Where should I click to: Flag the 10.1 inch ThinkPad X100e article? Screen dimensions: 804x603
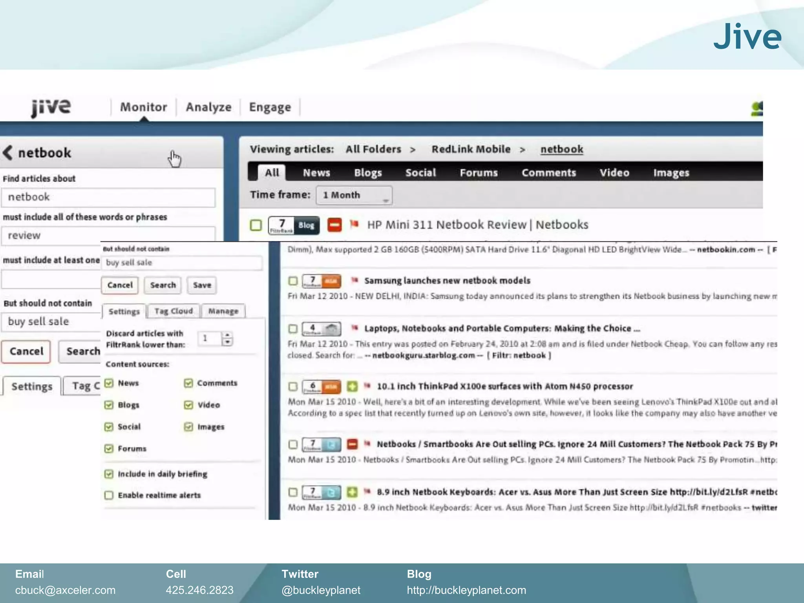tap(367, 386)
